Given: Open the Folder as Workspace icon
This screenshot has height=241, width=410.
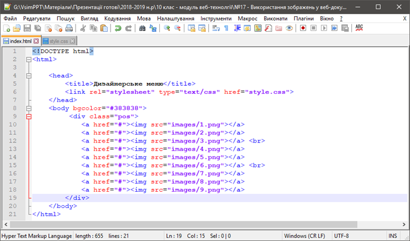Looking at the screenshot, I should [x=279, y=28].
